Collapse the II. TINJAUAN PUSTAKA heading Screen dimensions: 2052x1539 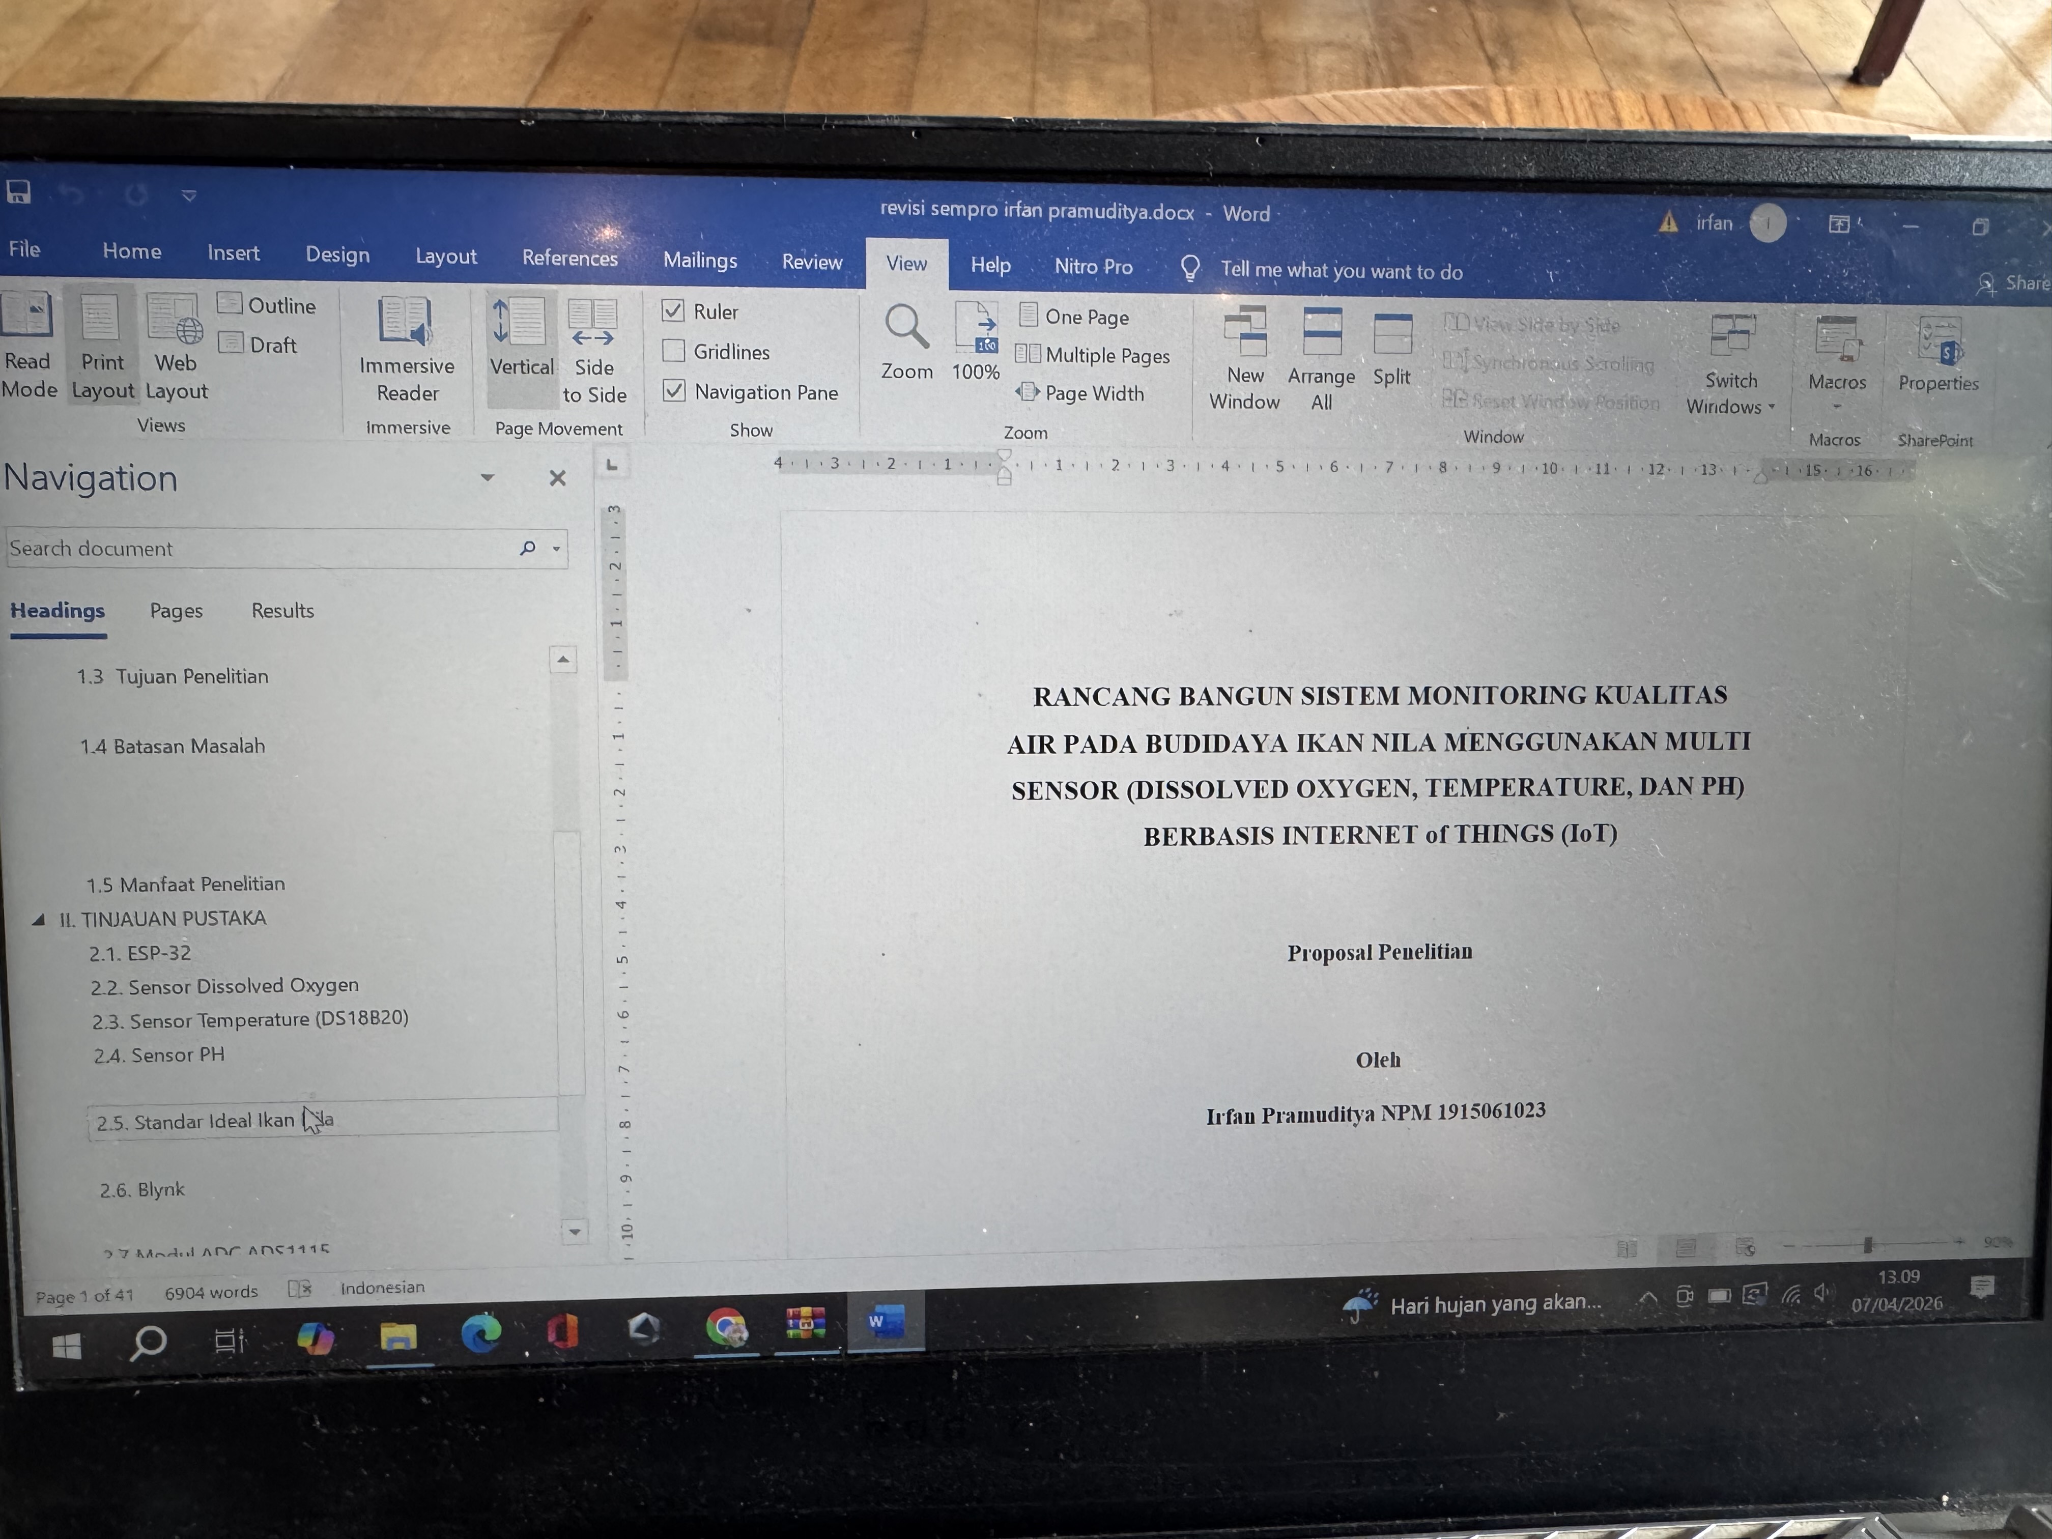click(x=38, y=919)
